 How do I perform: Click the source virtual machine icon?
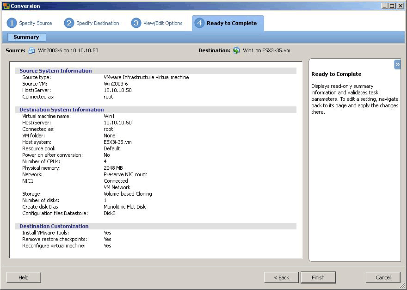[31, 50]
